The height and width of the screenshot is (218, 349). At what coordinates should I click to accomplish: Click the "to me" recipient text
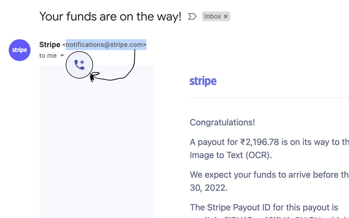coord(48,56)
